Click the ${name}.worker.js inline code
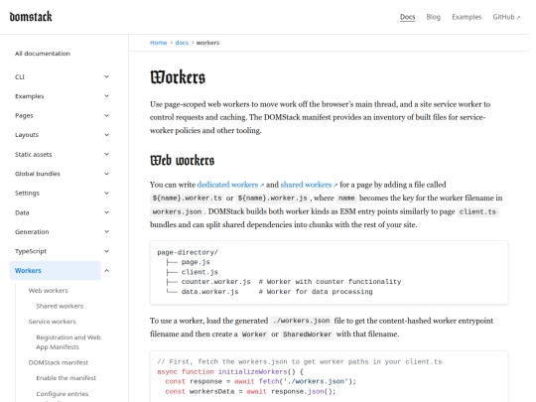The height and width of the screenshot is (402, 536). click(x=272, y=198)
